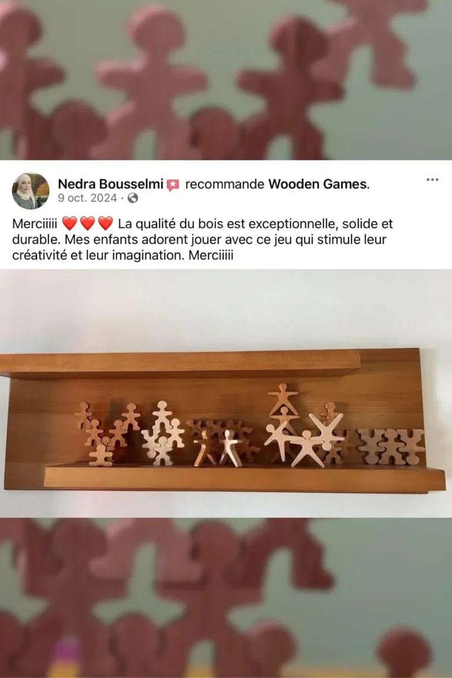The height and width of the screenshot is (678, 452).
Task: Click the review text about wood quality
Action: 202,239
